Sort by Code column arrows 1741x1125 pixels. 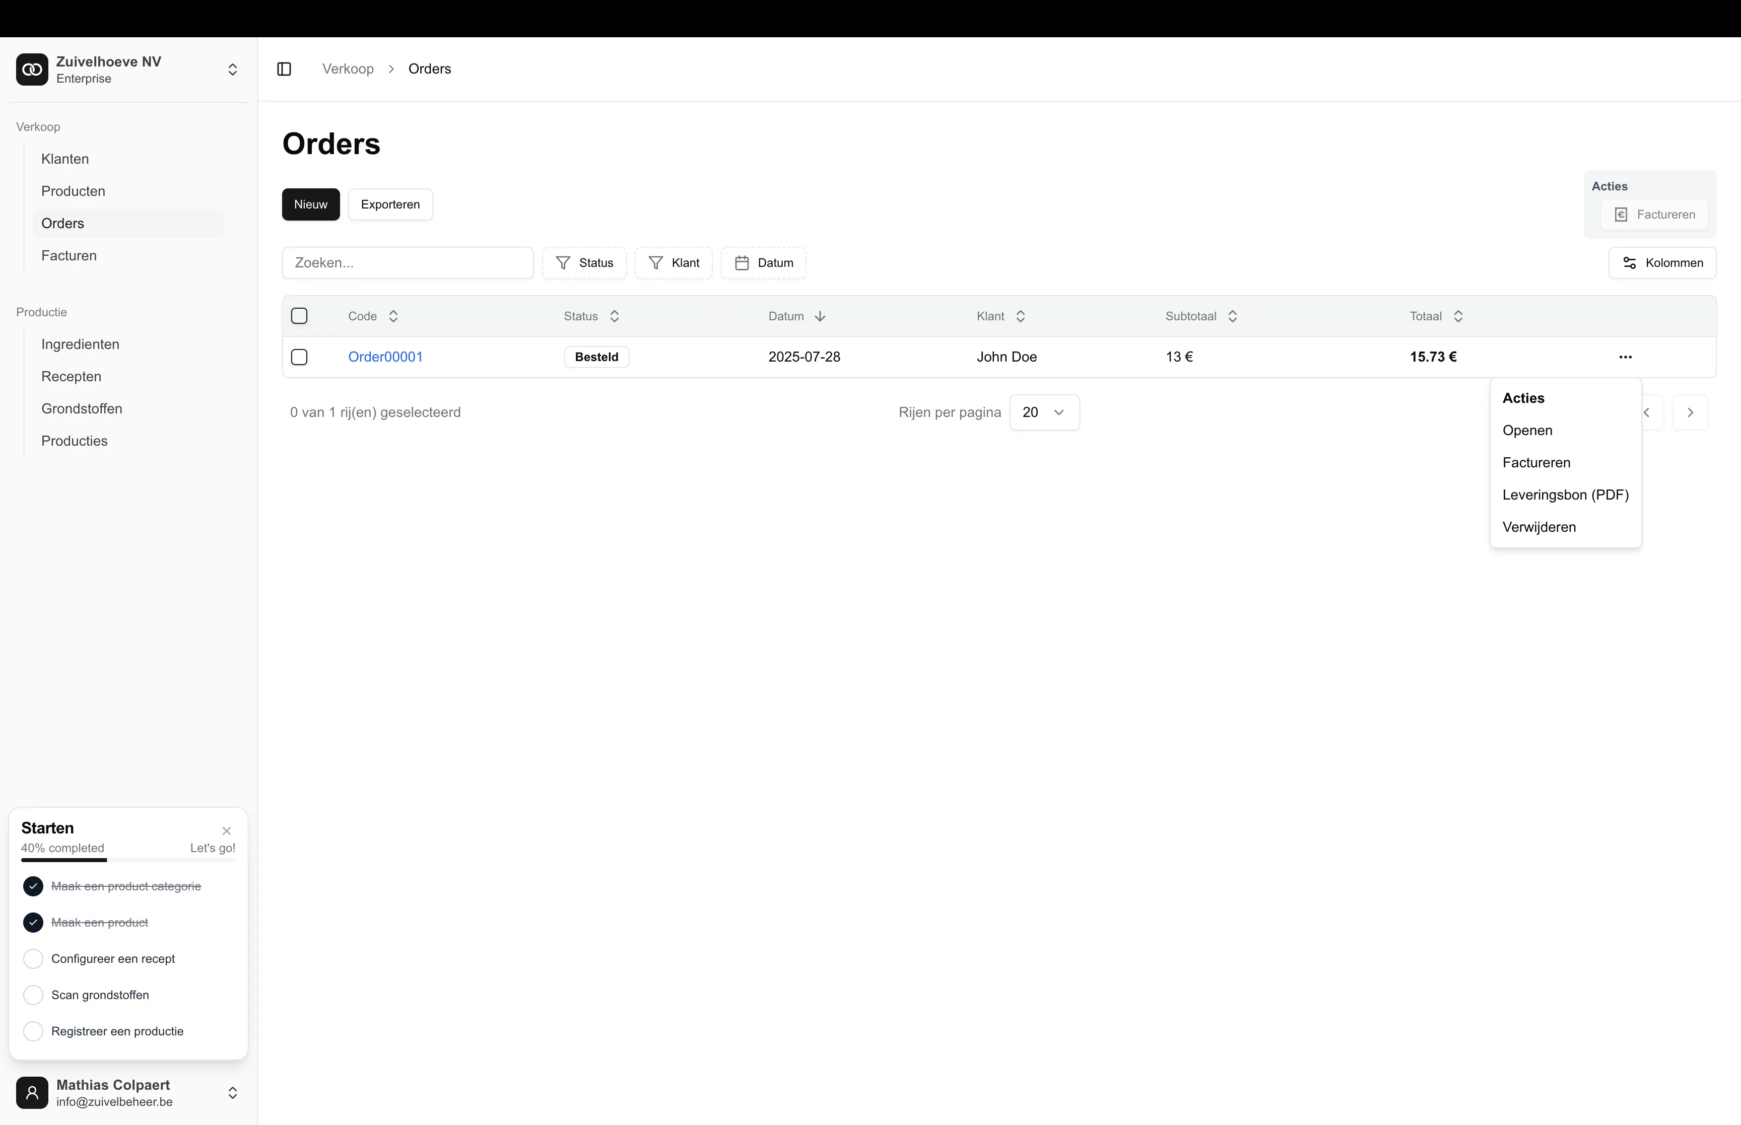point(393,316)
